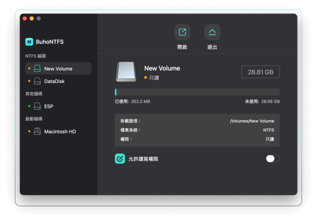The height and width of the screenshot is (221, 317).
Task: Click the BuhoNTFS logo icon
Action: click(29, 42)
